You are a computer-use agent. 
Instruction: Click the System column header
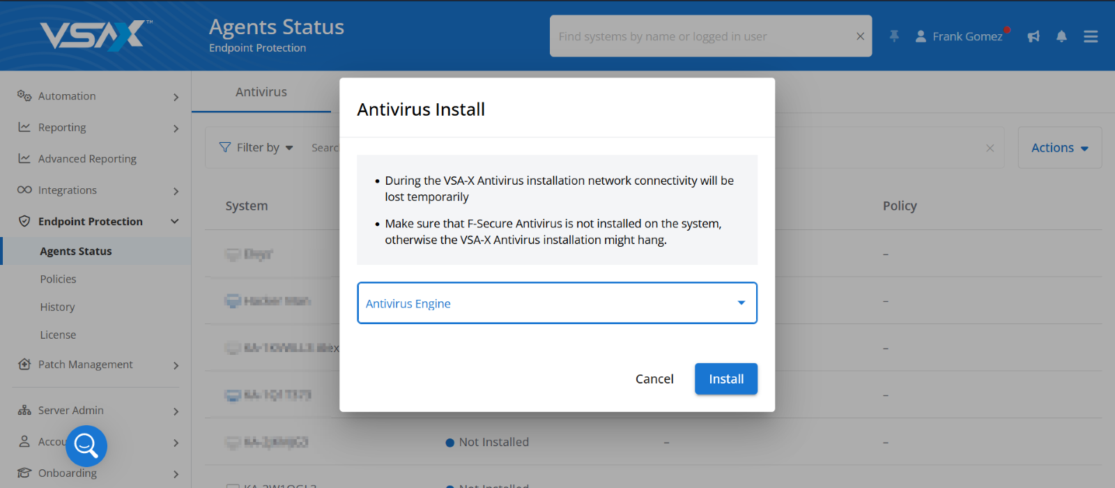point(247,206)
